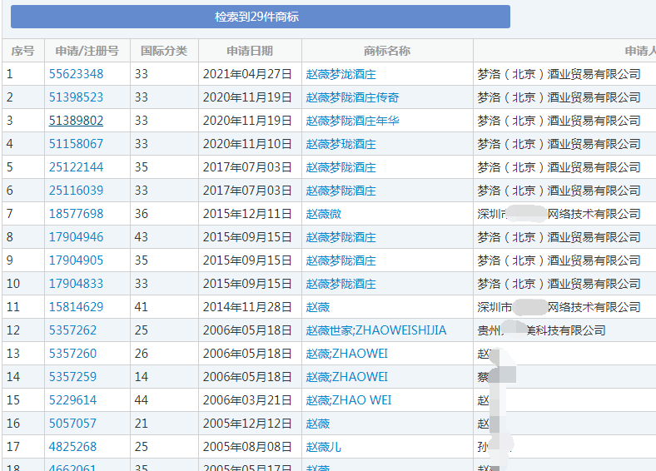Open trademark 赵薇世家;ZHAOWEISHIJIA
Viewport: 656px width, 471px height.
[376, 330]
